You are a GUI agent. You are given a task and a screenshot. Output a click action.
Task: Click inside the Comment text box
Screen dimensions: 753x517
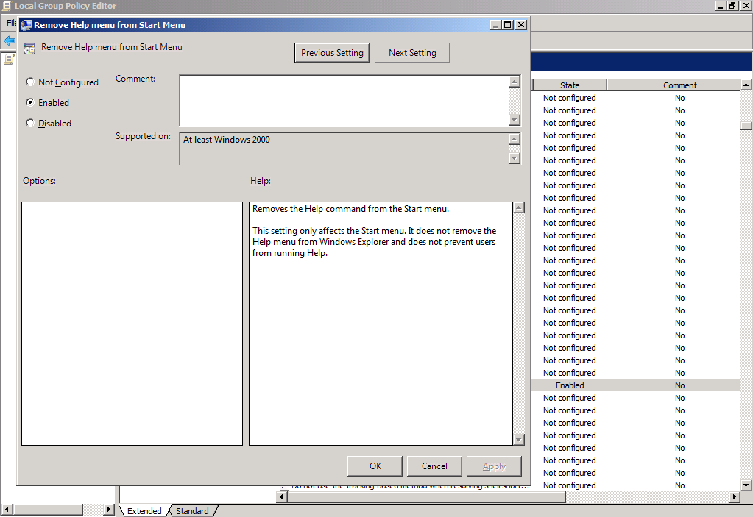tap(343, 101)
